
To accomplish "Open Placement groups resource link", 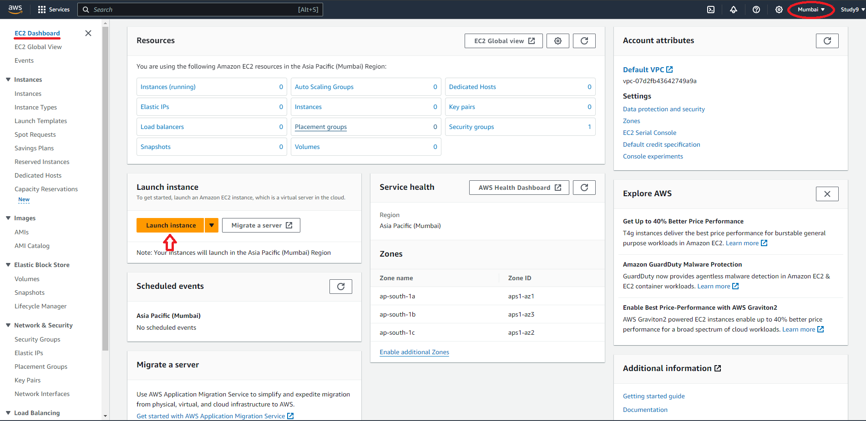I will (x=321, y=127).
